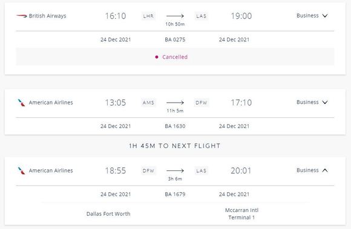Select the DFW departure badge on the last flight
The height and width of the screenshot is (229, 351).
click(x=148, y=170)
